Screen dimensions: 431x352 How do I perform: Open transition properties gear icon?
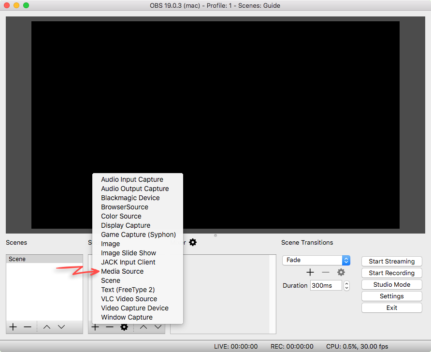tap(341, 272)
